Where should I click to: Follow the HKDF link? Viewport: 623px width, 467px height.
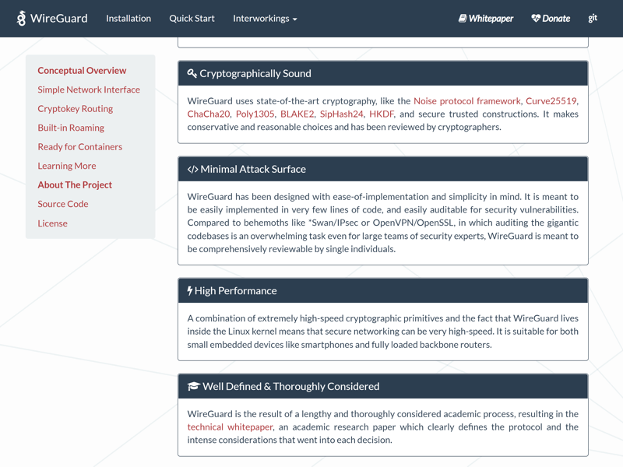coord(382,114)
